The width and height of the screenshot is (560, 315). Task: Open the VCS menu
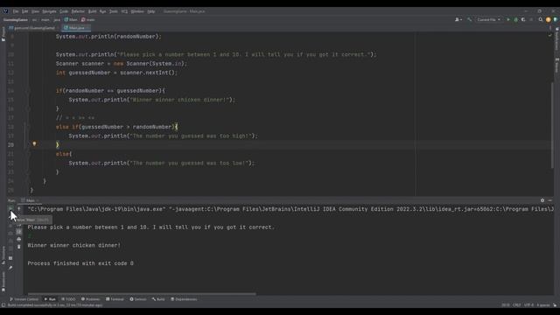[124, 11]
